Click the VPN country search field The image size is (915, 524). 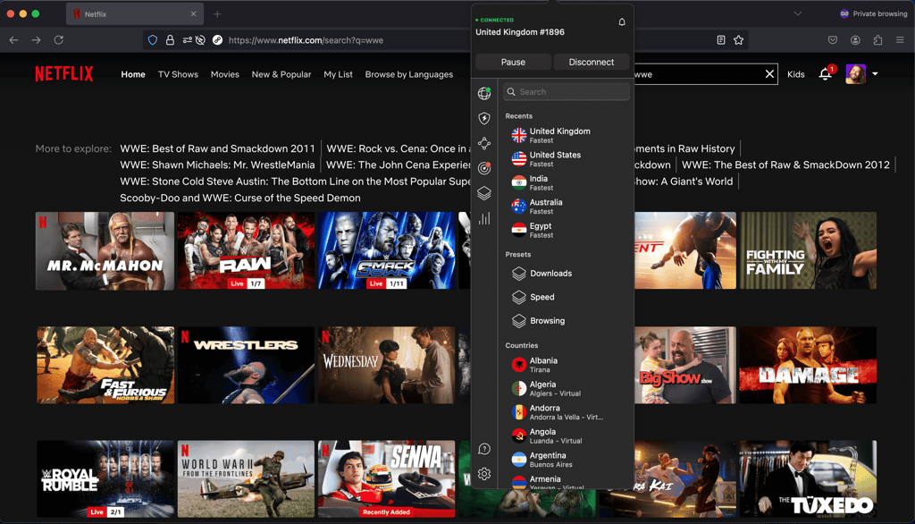point(567,92)
